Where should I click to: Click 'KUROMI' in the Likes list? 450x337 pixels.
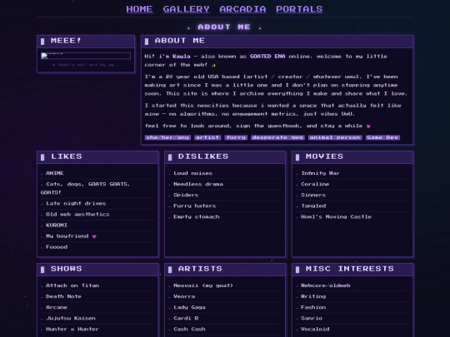click(x=57, y=225)
